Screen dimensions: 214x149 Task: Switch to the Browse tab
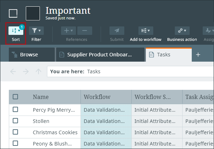click(32, 55)
